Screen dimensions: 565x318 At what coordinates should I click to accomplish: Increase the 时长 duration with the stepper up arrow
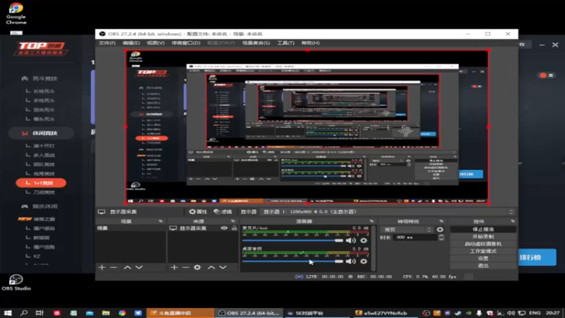441,235
